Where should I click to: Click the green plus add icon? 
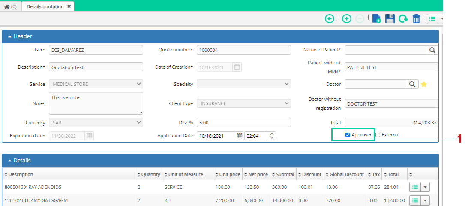pyautogui.click(x=346, y=19)
